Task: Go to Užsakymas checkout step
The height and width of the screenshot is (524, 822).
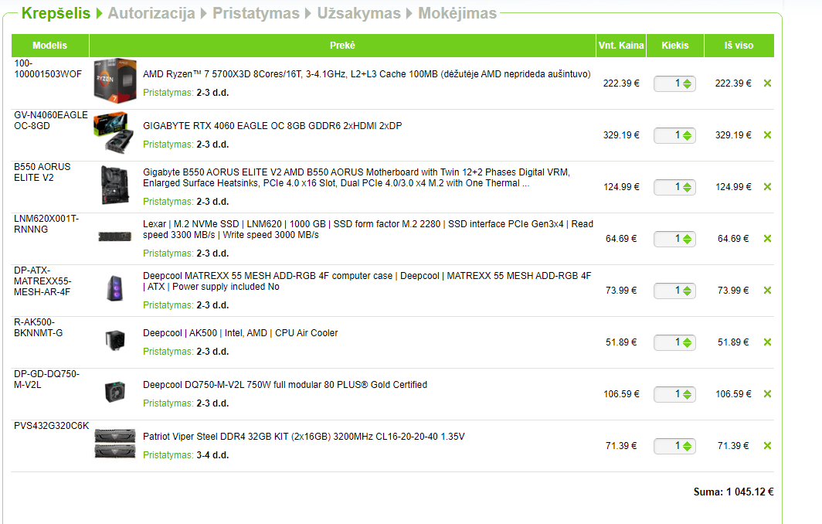Action: [359, 13]
